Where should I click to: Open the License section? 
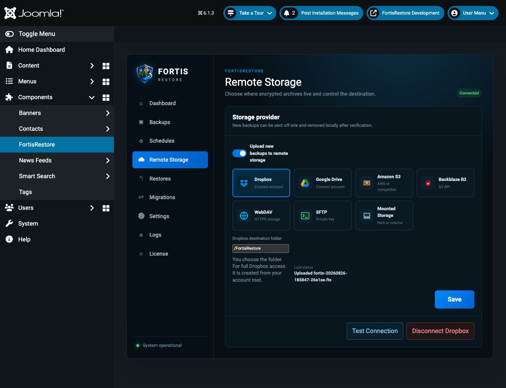point(170,254)
